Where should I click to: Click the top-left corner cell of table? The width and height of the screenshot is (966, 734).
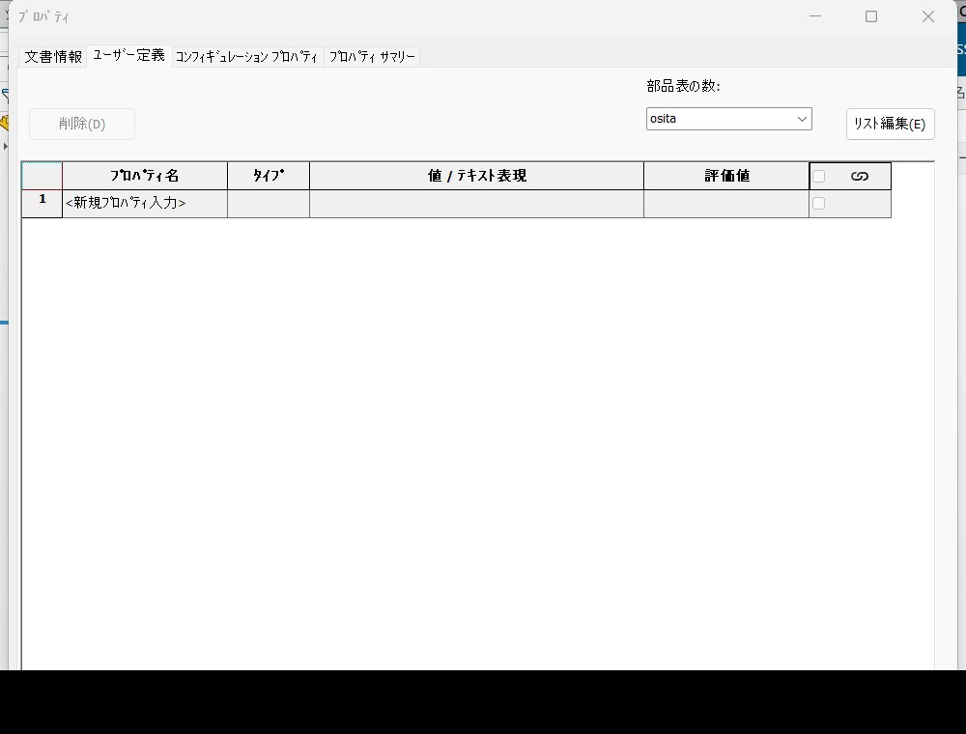(x=42, y=176)
